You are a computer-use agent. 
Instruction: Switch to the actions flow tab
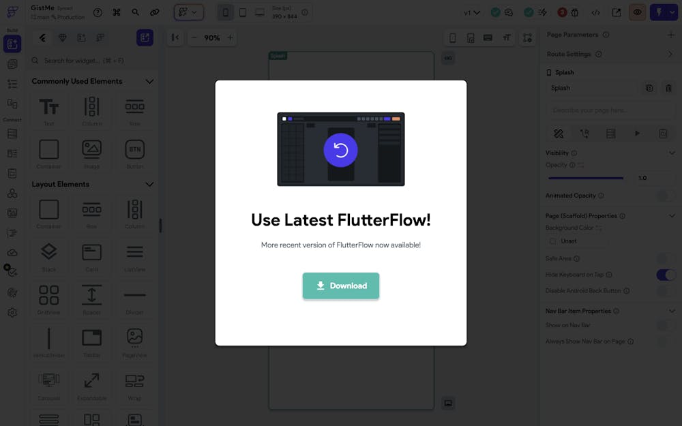pos(584,134)
